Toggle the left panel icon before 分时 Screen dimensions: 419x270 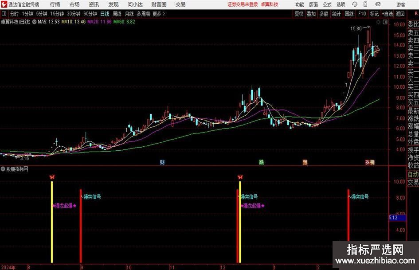coord(4,14)
